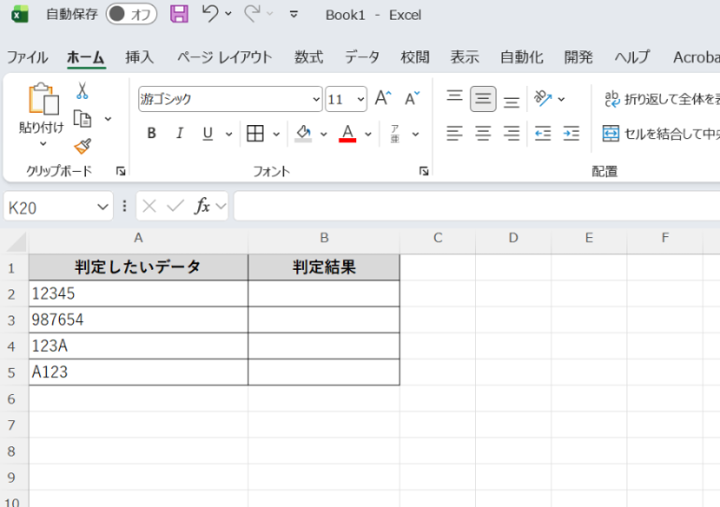Click the phonetic guide (furigana) icon
The height and width of the screenshot is (507, 720).
pos(395,134)
